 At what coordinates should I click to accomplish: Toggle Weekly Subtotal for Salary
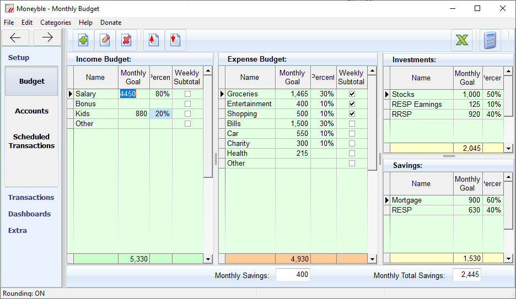coord(187,94)
